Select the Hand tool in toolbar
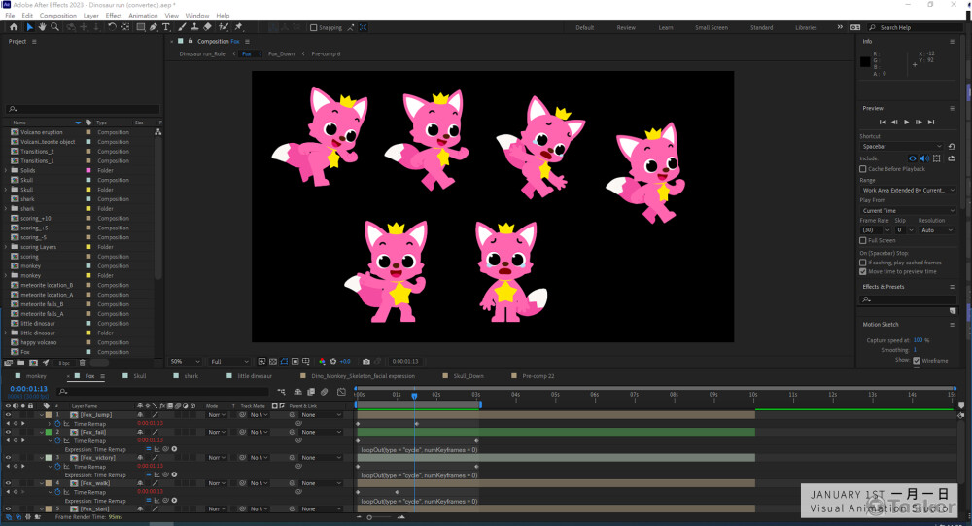This screenshot has height=526, width=972. (x=42, y=27)
